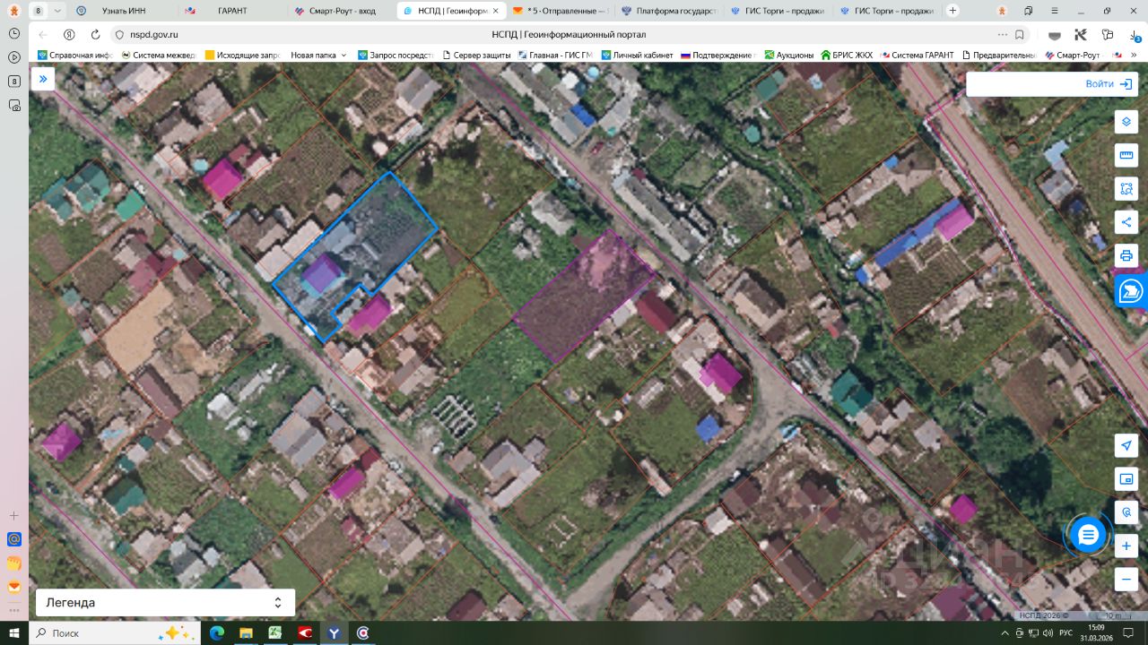This screenshot has height=645, width=1148.
Task: Open the Аукционы bookmark
Action: click(x=788, y=55)
